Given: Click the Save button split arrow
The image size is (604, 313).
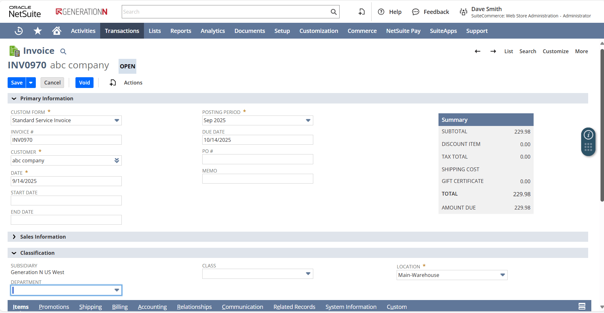Looking at the screenshot, I should tap(31, 82).
